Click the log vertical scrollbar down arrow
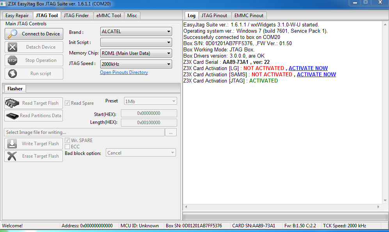 pos(385,200)
